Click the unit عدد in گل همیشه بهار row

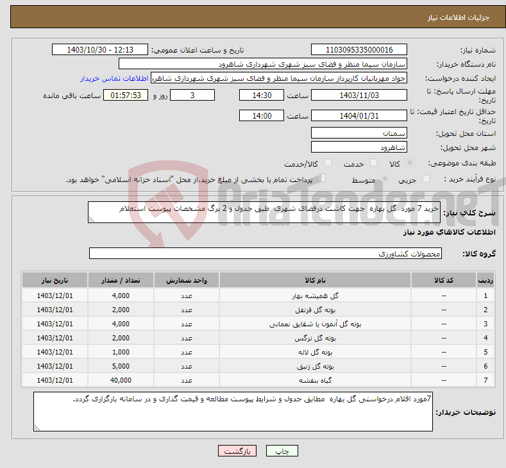[187, 296]
